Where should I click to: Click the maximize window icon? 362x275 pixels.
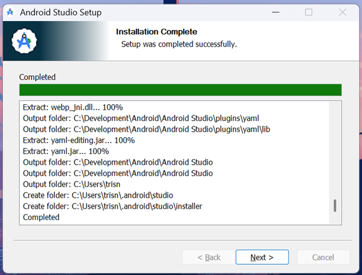(x=308, y=12)
